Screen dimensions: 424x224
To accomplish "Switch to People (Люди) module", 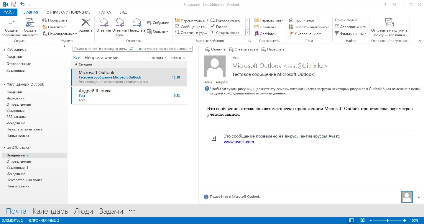I will [83, 211].
